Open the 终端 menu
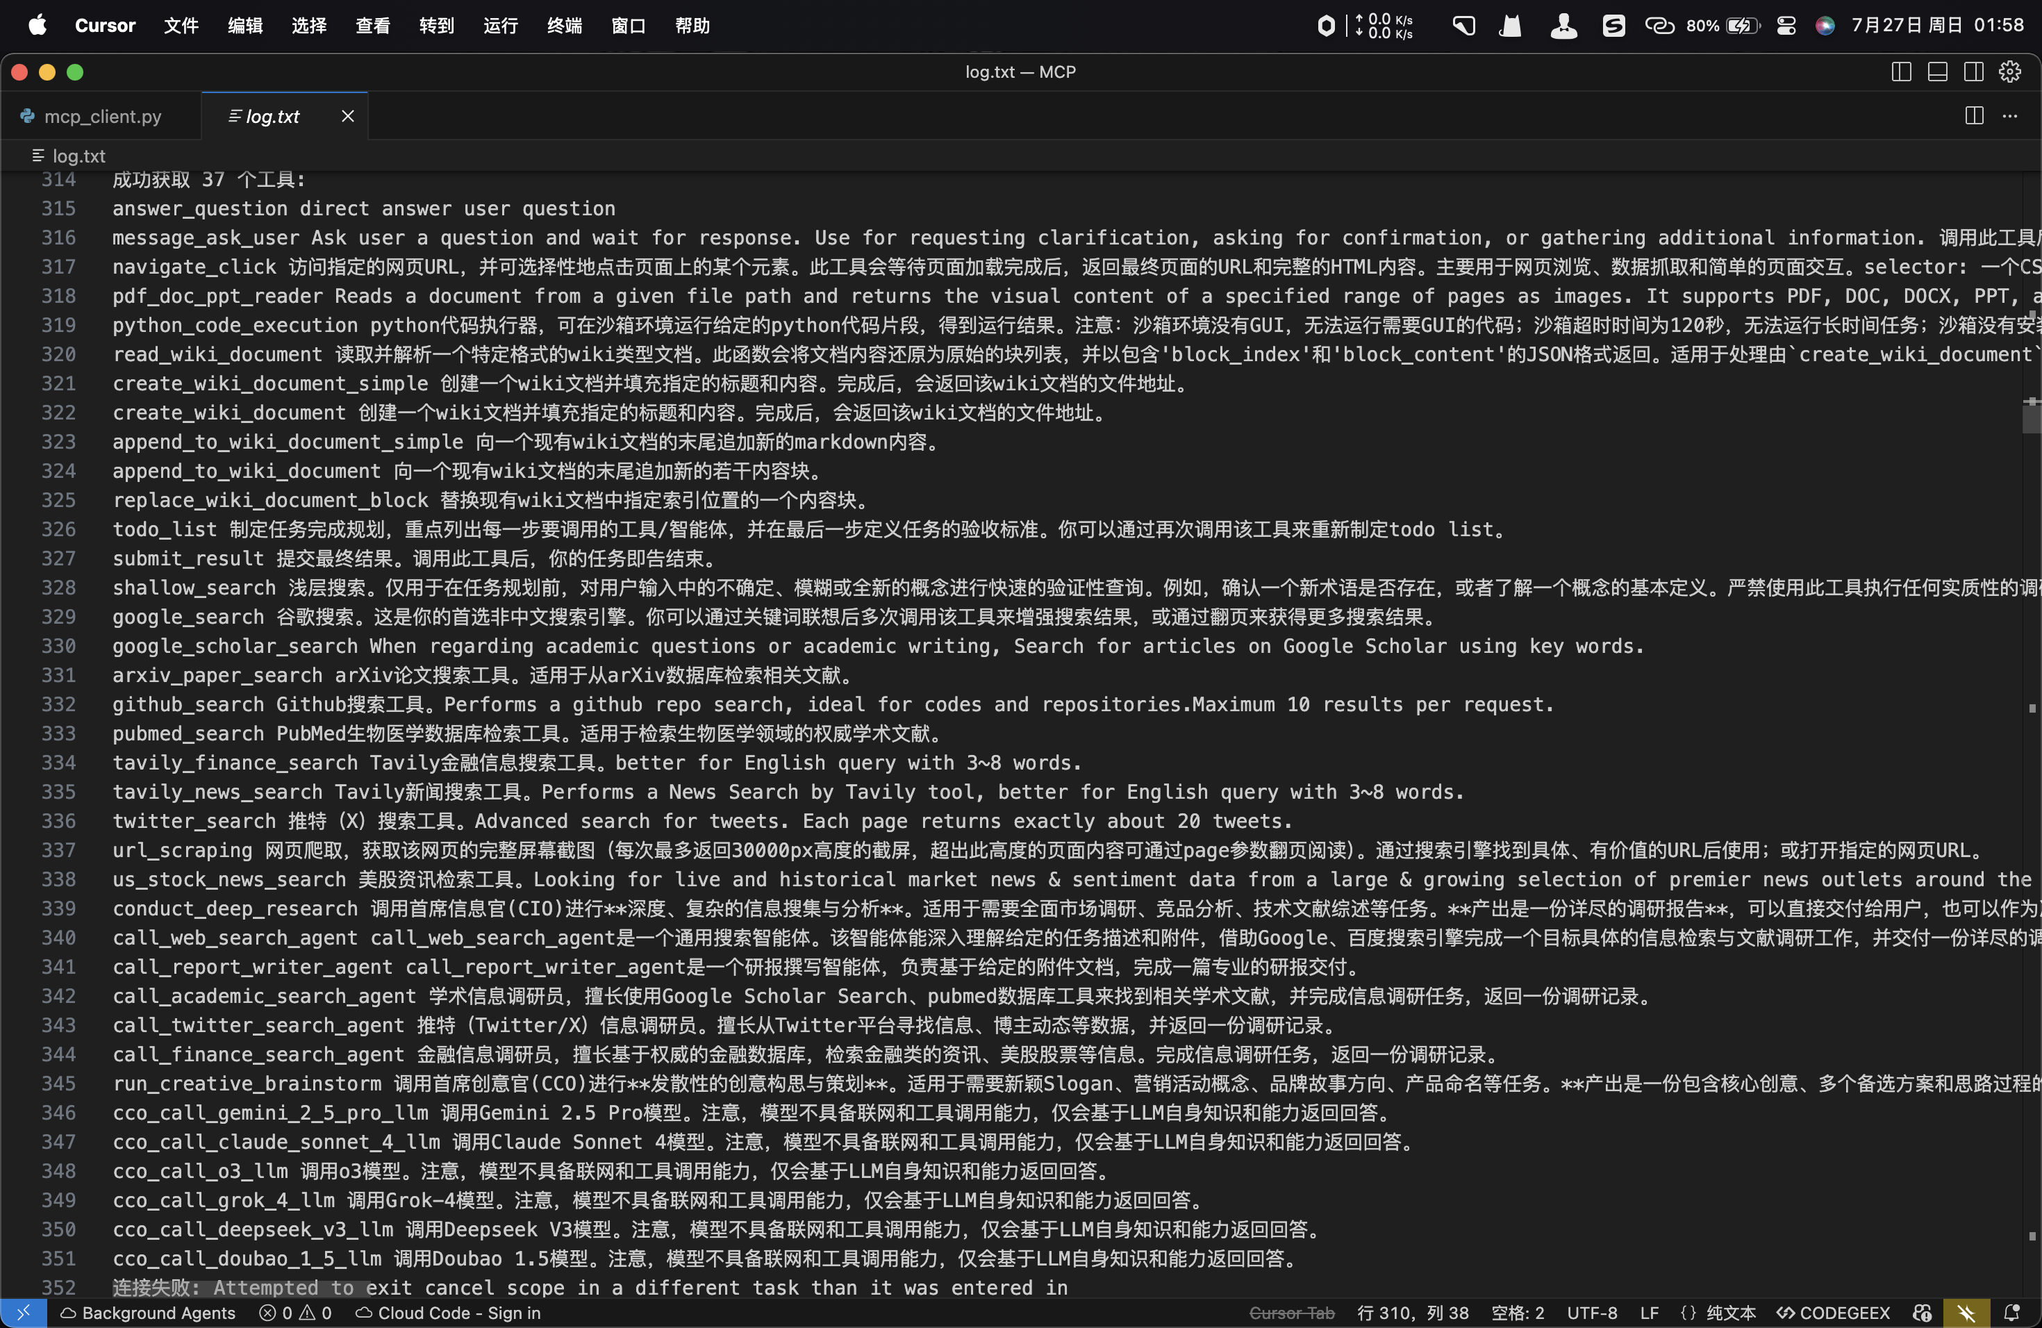The height and width of the screenshot is (1328, 2042). coord(564,26)
